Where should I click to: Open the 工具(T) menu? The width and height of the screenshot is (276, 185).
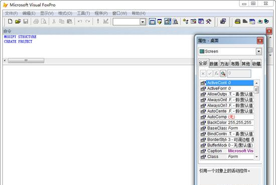83,14
